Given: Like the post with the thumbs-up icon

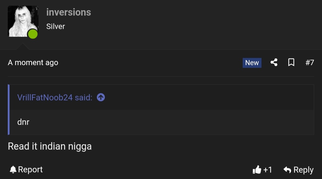Looking at the screenshot, I should point(257,170).
